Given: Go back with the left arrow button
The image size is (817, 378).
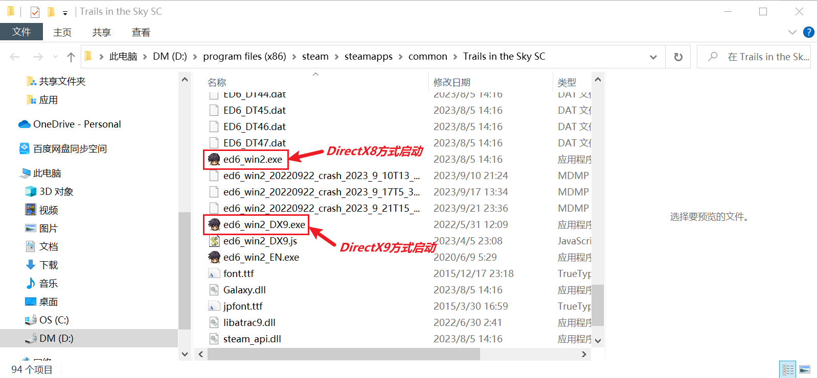Looking at the screenshot, I should click(15, 57).
